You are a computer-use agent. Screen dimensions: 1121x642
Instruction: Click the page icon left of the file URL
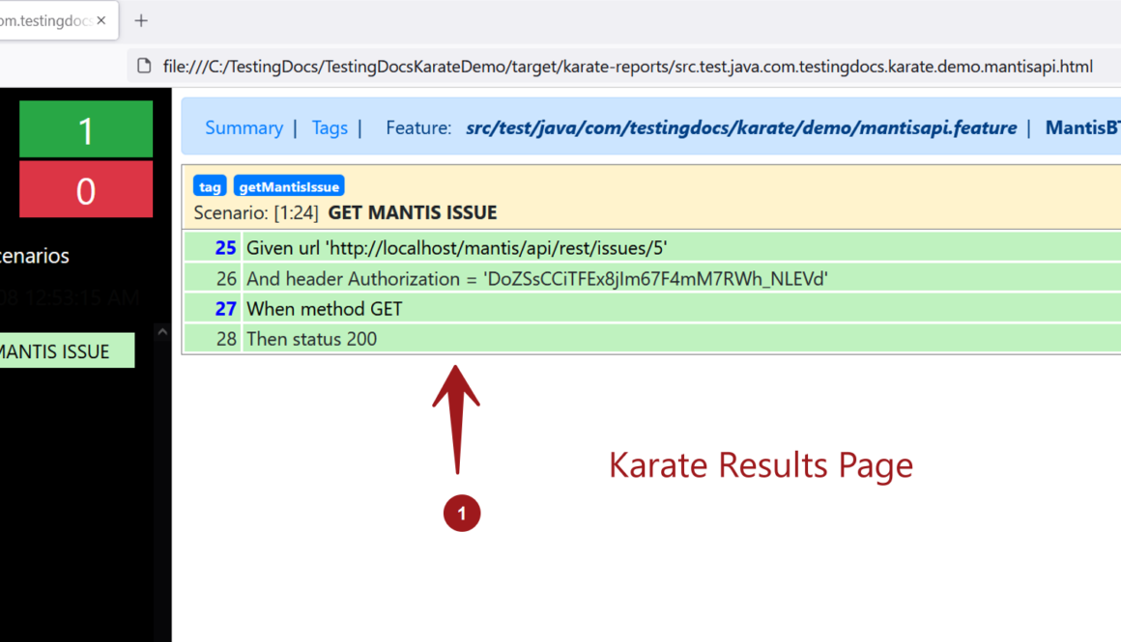tap(143, 66)
